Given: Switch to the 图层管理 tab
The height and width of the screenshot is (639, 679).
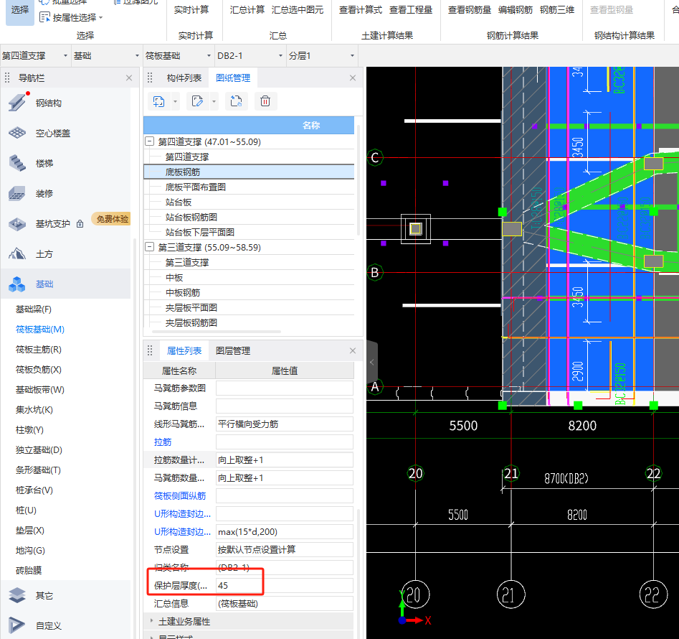Looking at the screenshot, I should coord(233,350).
